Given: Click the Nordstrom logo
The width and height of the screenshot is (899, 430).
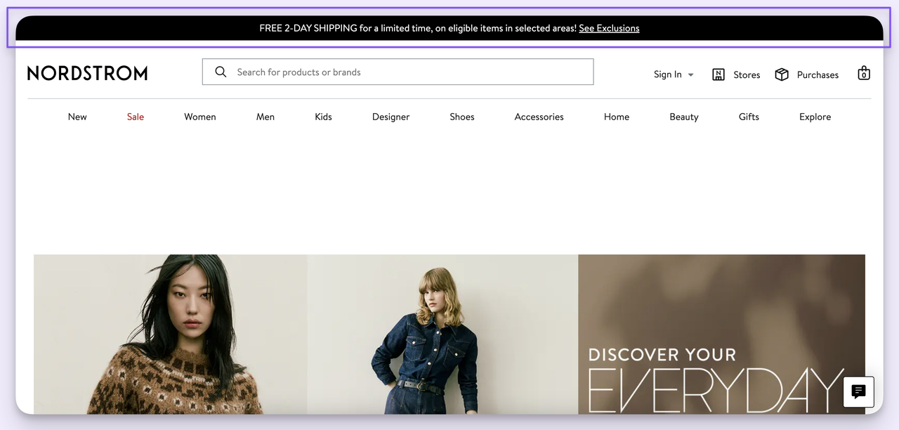Looking at the screenshot, I should (x=87, y=73).
